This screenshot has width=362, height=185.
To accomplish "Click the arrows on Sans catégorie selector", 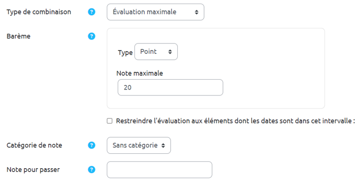I will click(163, 145).
